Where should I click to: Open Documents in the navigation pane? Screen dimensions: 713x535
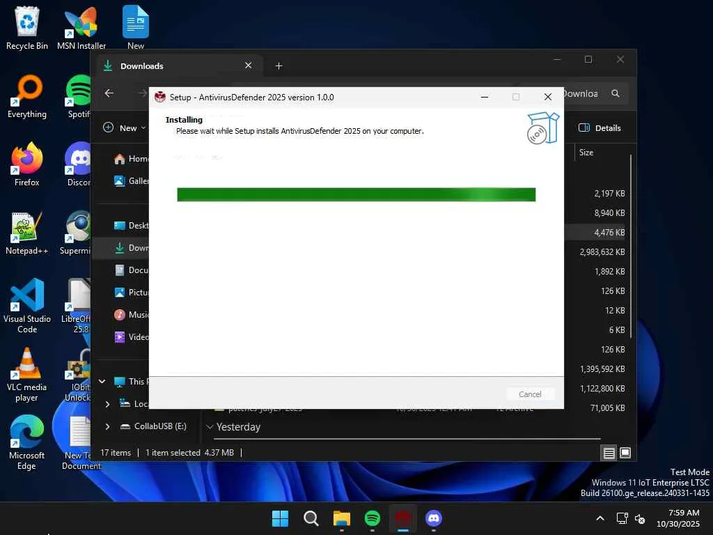[x=131, y=270]
